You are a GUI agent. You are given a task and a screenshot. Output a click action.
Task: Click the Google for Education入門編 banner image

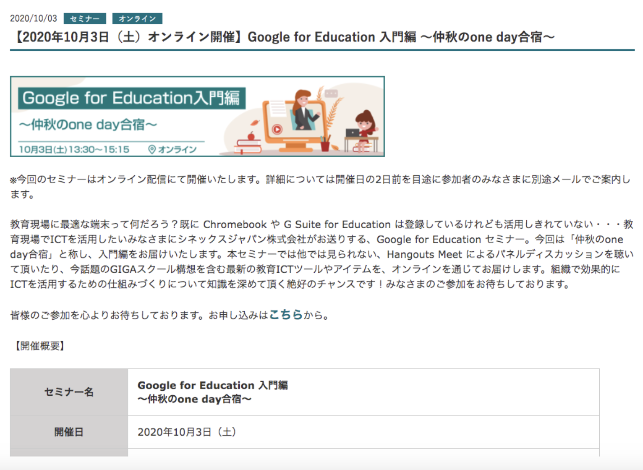(197, 116)
